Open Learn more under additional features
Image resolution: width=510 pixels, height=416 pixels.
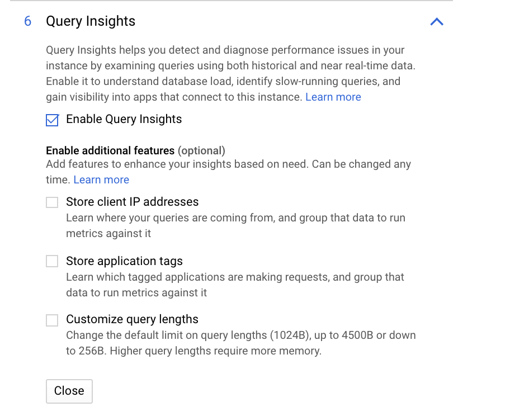coord(101,179)
